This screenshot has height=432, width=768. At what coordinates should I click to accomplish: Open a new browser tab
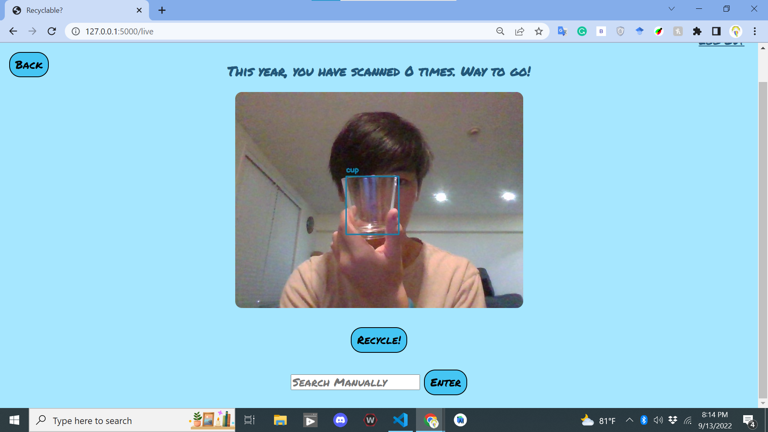pyautogui.click(x=162, y=10)
